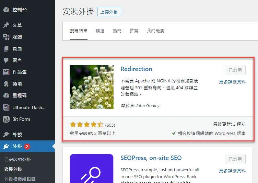Switch to 精選 tab

pos(100,31)
